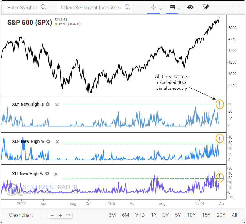The image size is (246, 224).
Task: Zoom in with the plus button
Action: [x=60, y=215]
